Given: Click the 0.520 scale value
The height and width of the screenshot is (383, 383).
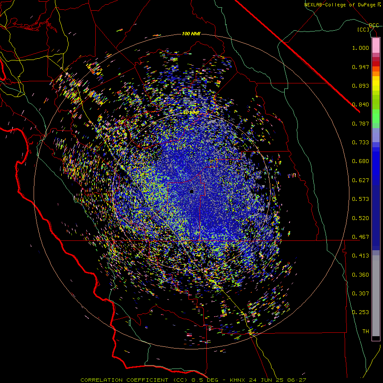Looking at the screenshot, I should (360, 218).
